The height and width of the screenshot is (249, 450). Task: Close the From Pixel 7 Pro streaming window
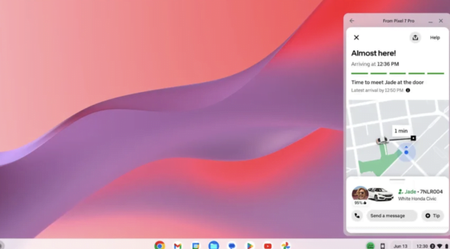(441, 21)
